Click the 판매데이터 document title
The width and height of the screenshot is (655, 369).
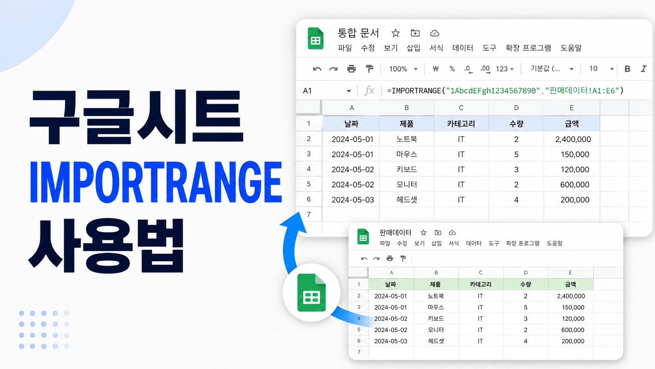coord(395,233)
